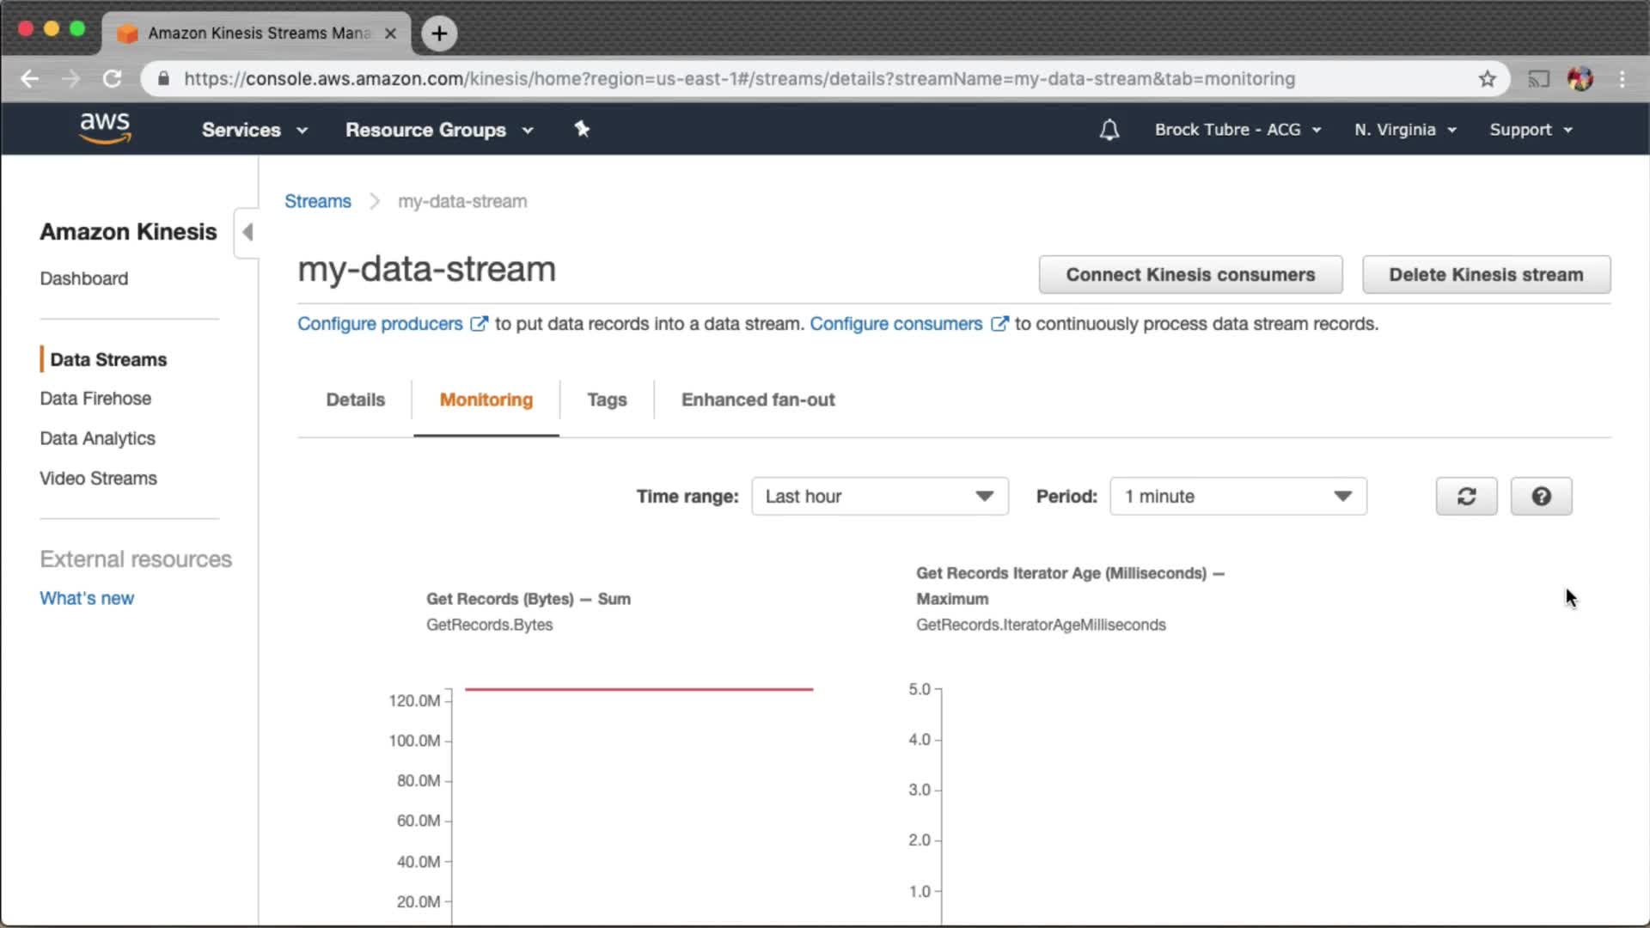Click Connect Kinesis consumers button
Image resolution: width=1650 pixels, height=928 pixels.
1190,275
